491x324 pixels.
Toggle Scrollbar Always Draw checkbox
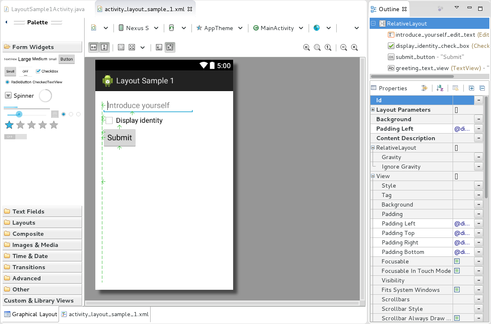click(457, 318)
